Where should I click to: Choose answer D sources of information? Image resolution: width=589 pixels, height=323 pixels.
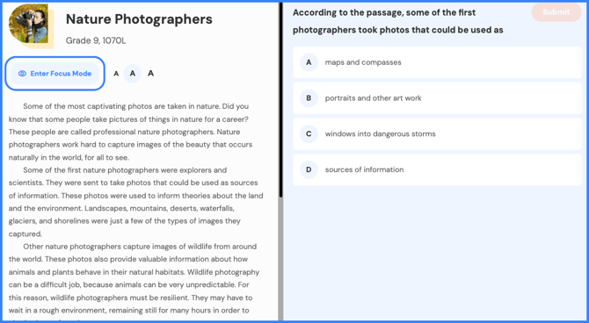point(437,169)
